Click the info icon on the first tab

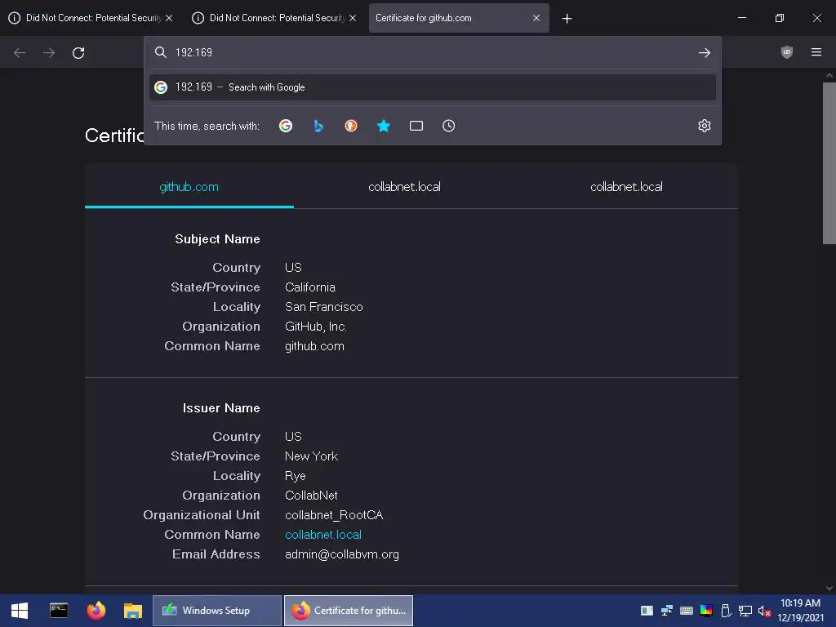click(15, 18)
